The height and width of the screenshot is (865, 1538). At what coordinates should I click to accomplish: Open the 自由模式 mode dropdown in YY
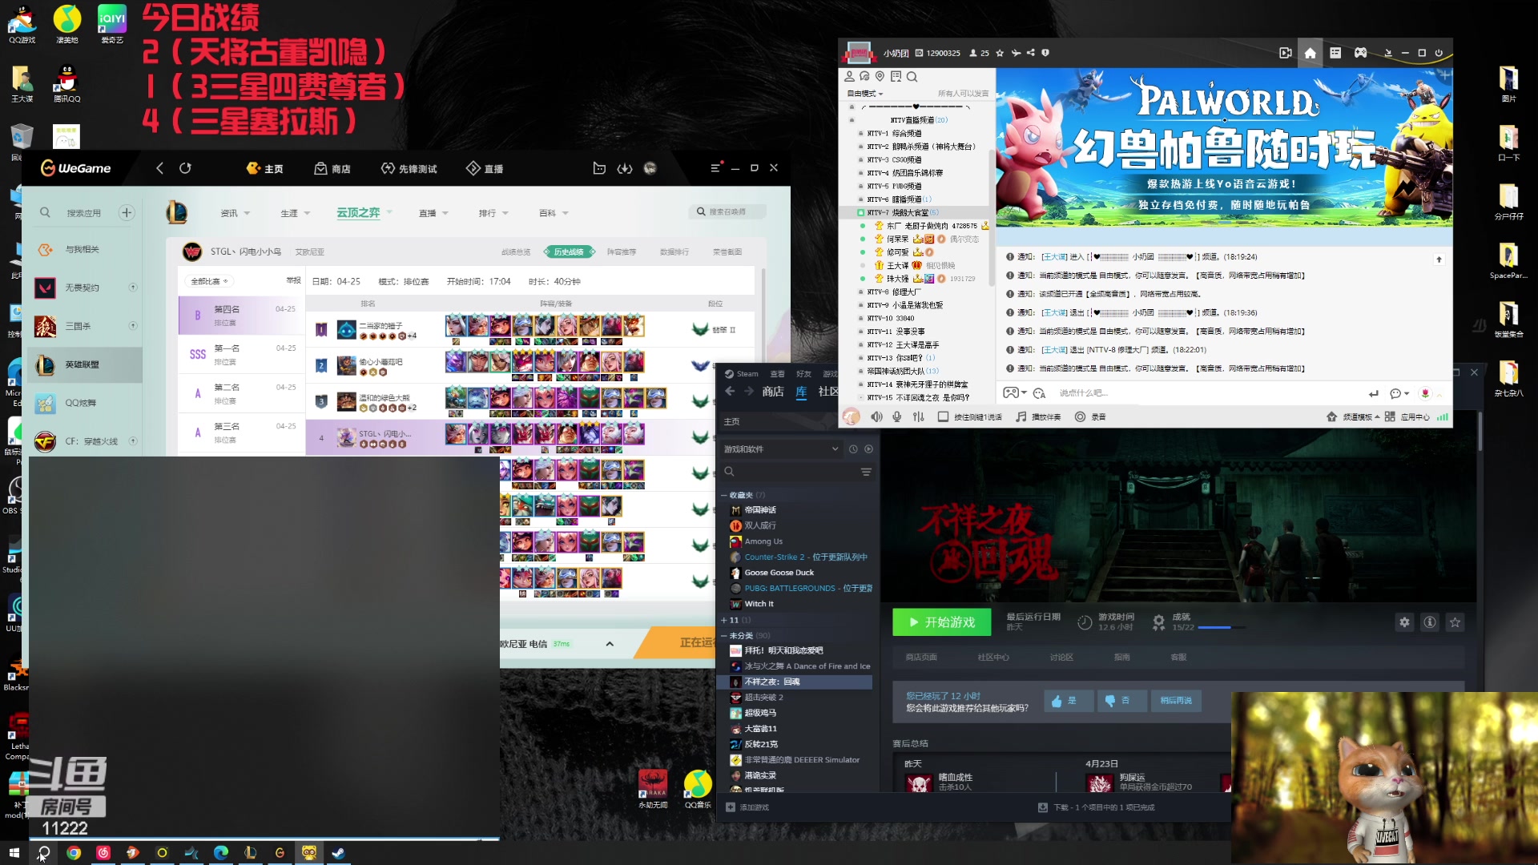865,94
